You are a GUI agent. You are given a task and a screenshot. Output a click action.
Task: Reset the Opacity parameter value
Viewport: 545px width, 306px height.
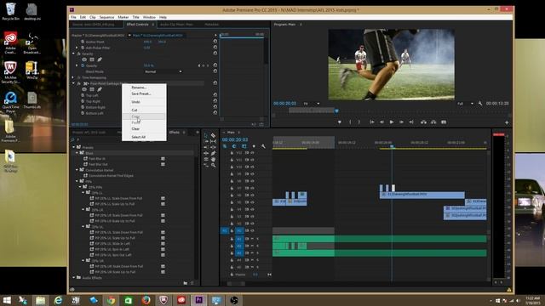215,65
